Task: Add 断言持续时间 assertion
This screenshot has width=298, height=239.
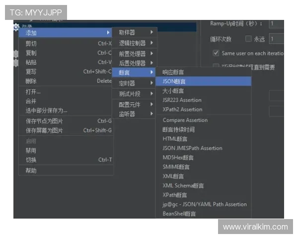Action: pos(204,129)
